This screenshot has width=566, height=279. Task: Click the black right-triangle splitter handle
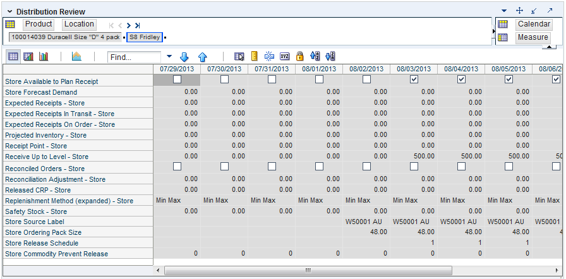coord(493,32)
